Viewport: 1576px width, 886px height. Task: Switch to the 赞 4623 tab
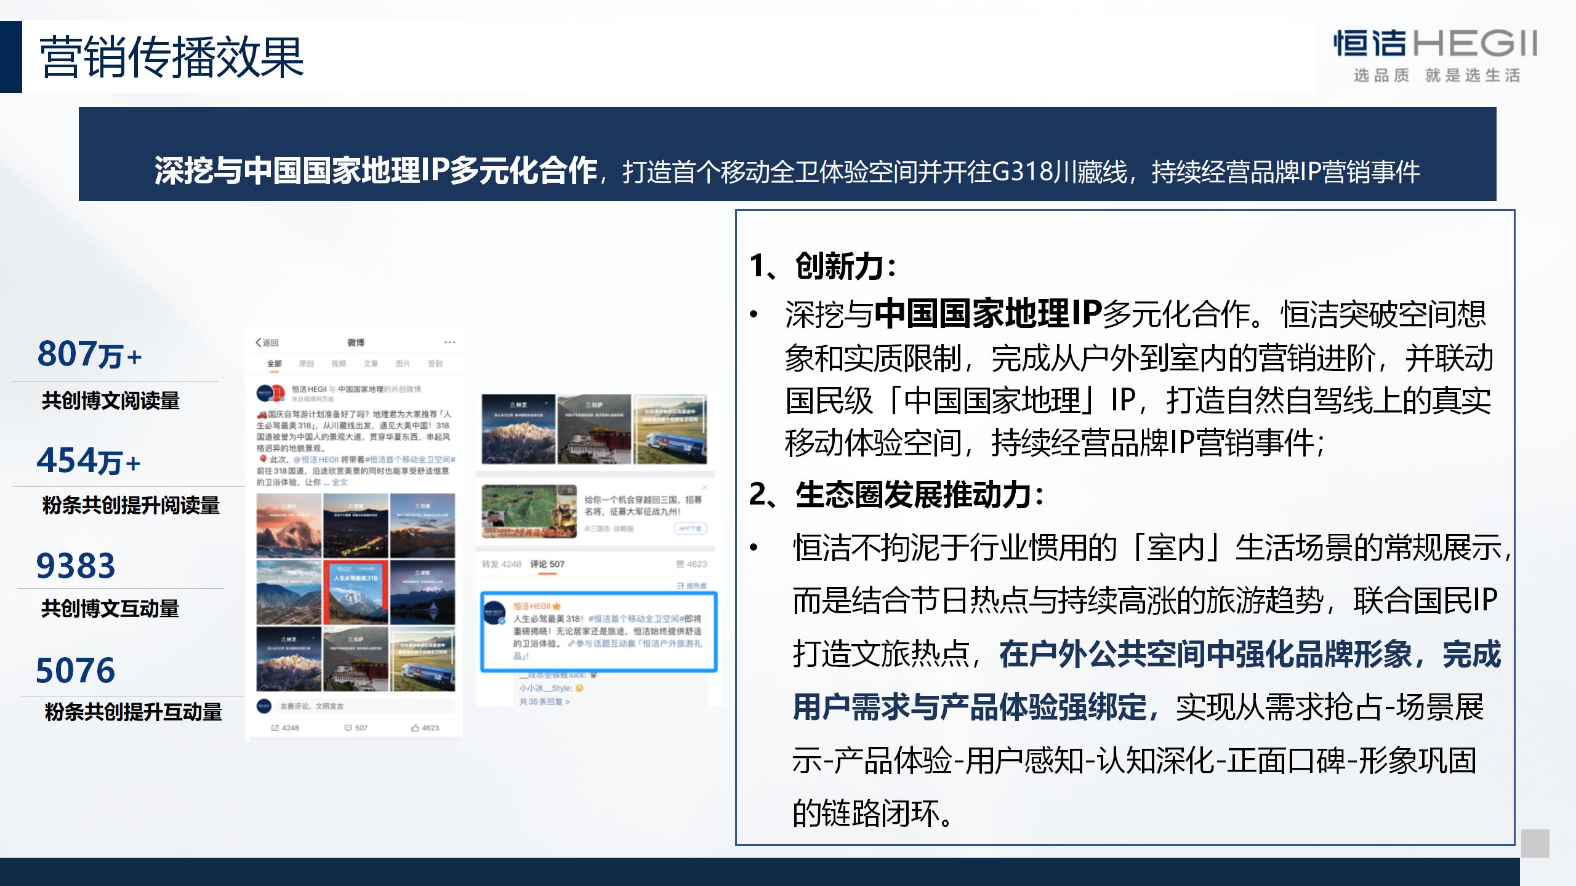click(x=691, y=564)
